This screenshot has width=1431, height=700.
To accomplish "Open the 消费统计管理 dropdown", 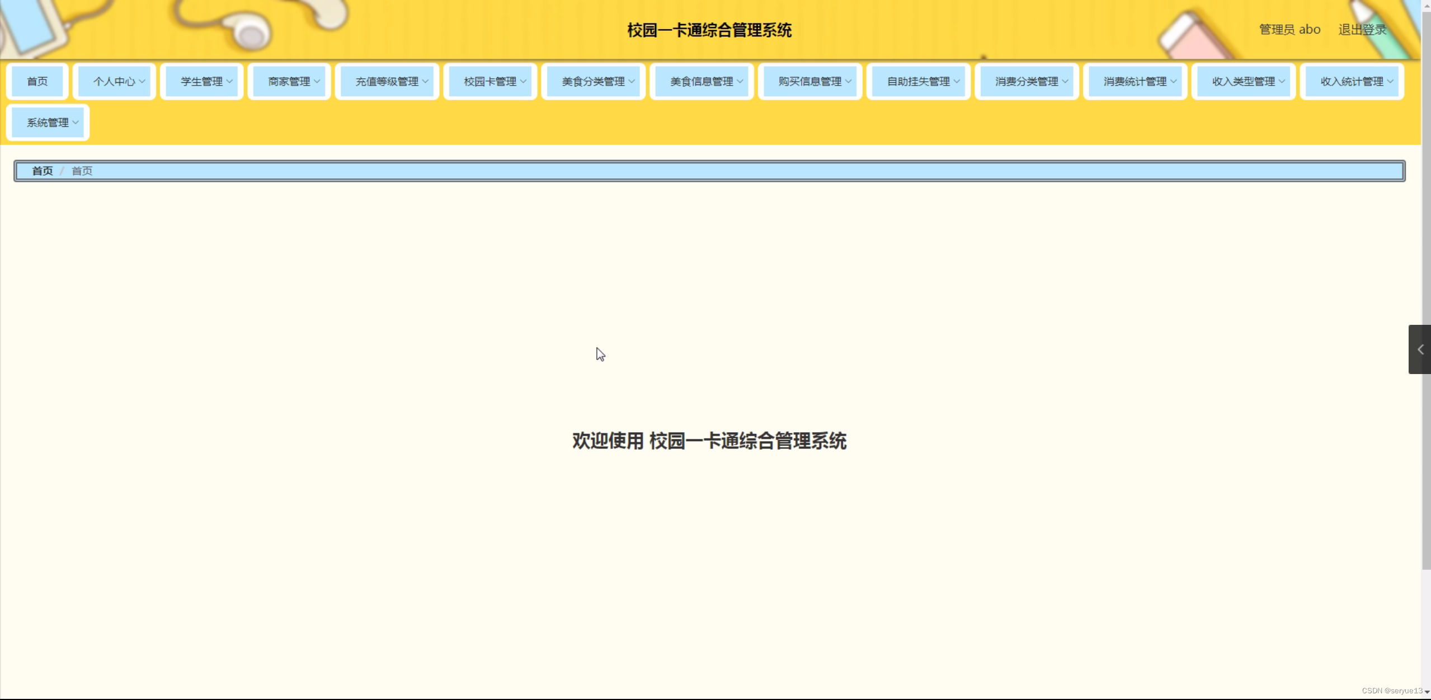I will [1135, 81].
